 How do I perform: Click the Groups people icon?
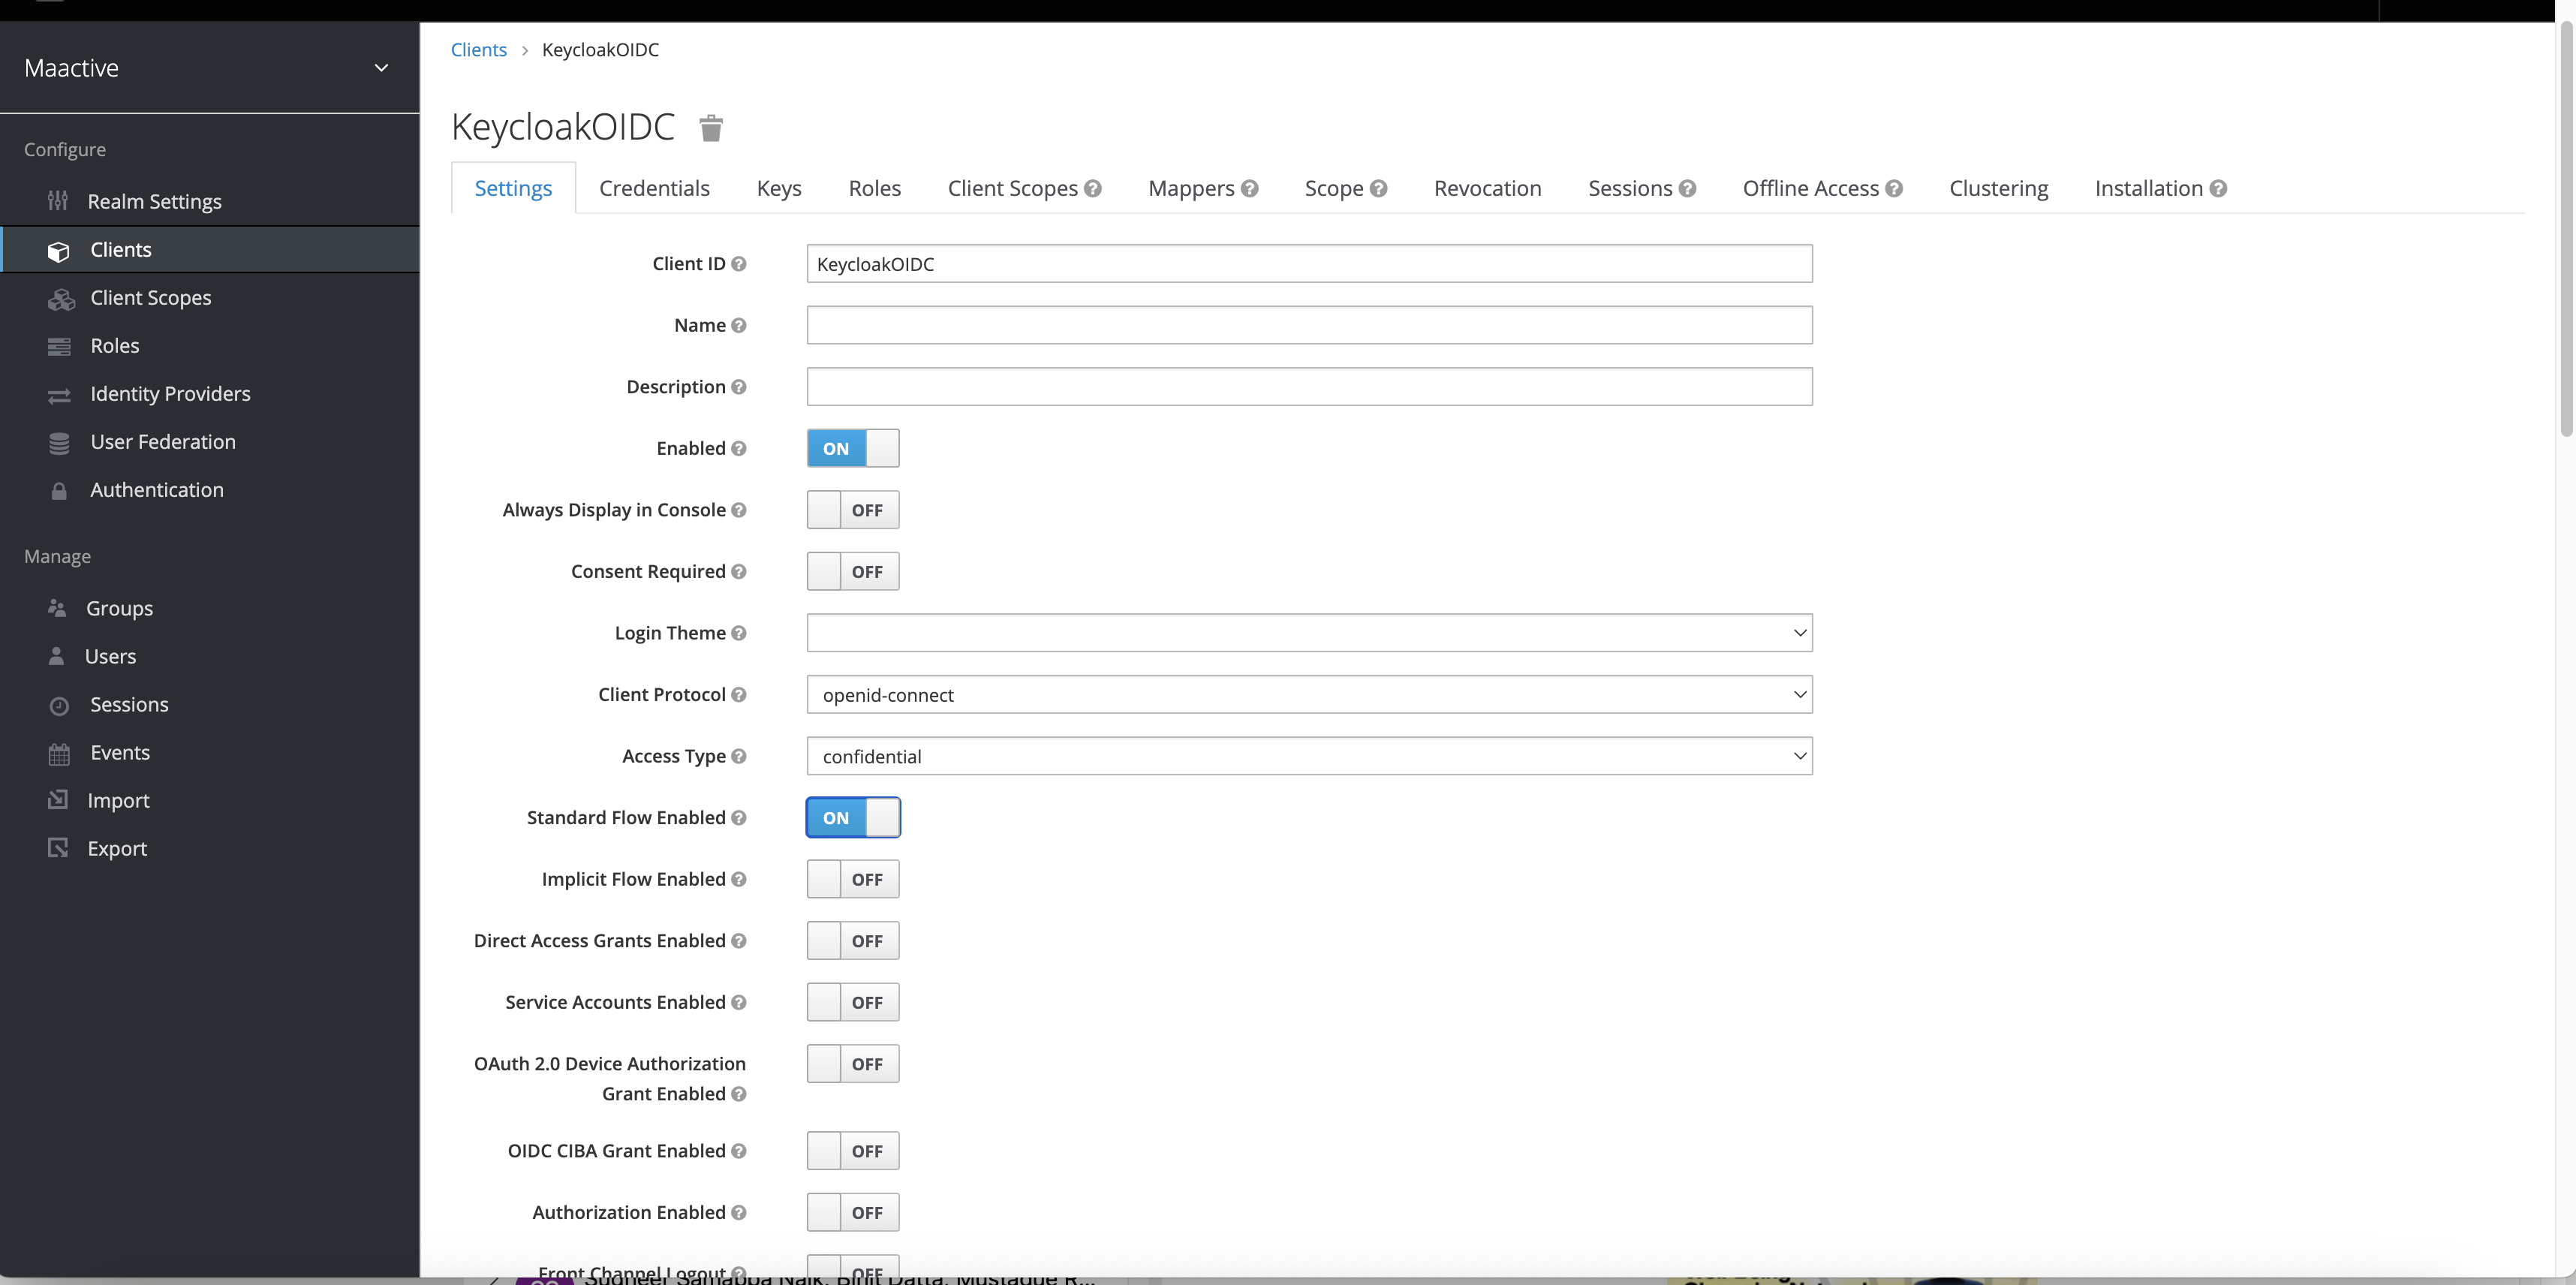pos(57,608)
